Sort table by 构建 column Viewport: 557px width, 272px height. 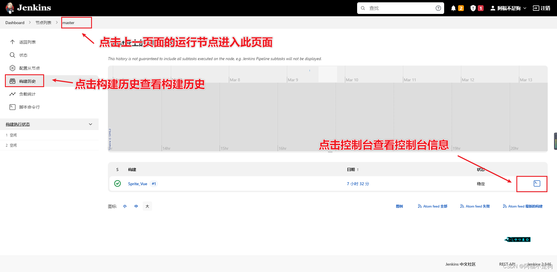pyautogui.click(x=132, y=170)
